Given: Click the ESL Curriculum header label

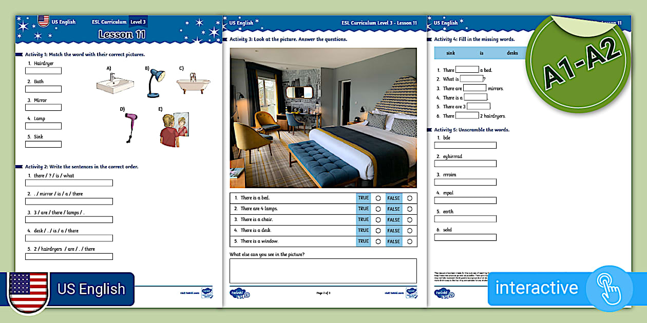Looking at the screenshot, I should (x=108, y=22).
